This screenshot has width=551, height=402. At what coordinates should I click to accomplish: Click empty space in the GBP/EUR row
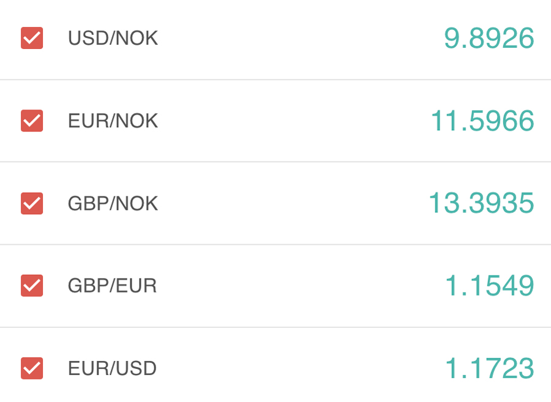(x=294, y=286)
